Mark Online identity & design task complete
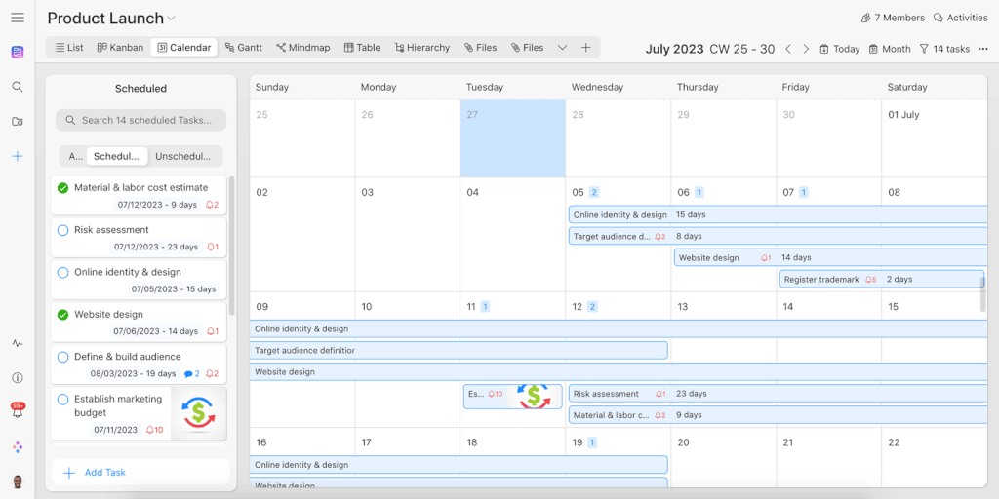The width and height of the screenshot is (999, 499). click(x=63, y=273)
